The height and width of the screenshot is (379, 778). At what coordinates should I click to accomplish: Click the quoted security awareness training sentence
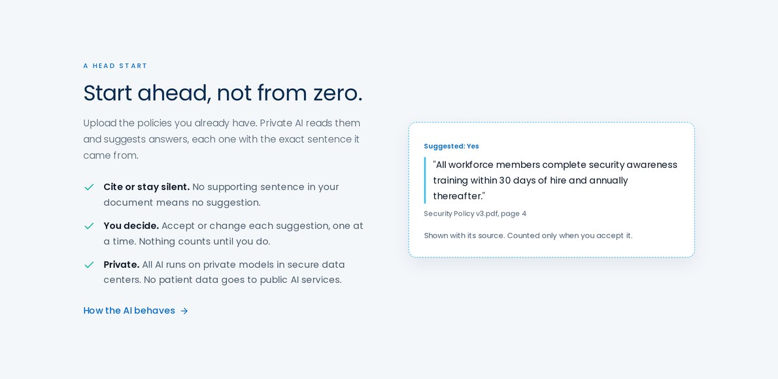pyautogui.click(x=554, y=180)
